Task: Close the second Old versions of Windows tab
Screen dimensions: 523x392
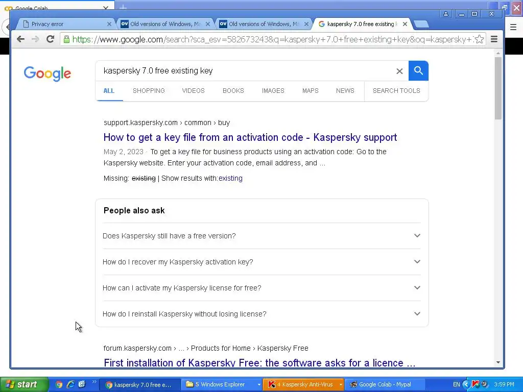Action: click(306, 24)
